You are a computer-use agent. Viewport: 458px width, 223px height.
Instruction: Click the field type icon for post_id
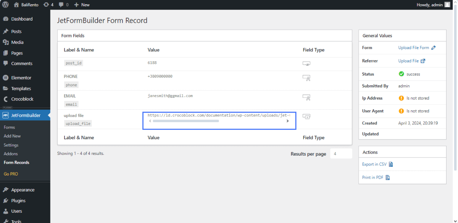tap(306, 64)
